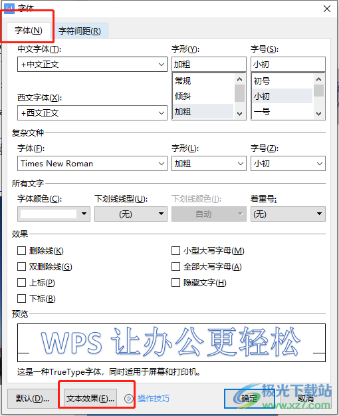339x416 pixels.
Task: Click the 字号 input showing 小初
Action: (288, 64)
